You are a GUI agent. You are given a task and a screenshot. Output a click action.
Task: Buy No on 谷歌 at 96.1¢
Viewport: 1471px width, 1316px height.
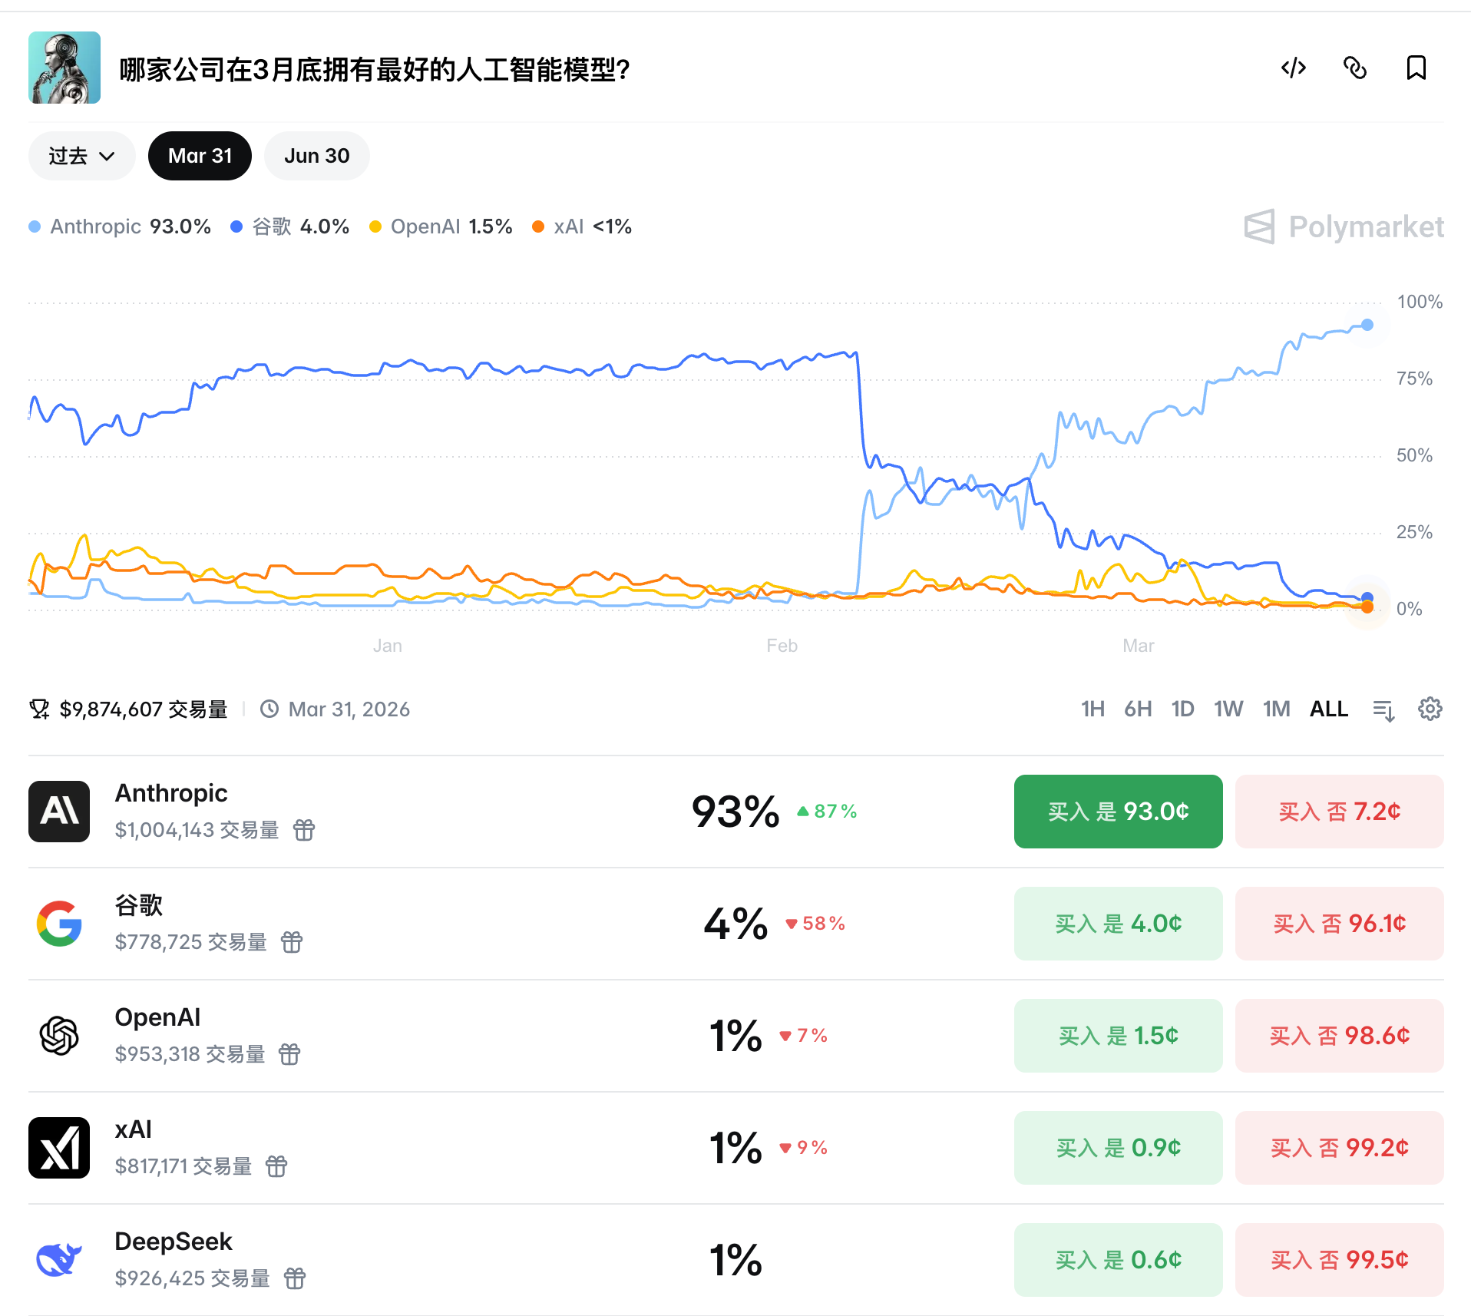click(x=1339, y=924)
